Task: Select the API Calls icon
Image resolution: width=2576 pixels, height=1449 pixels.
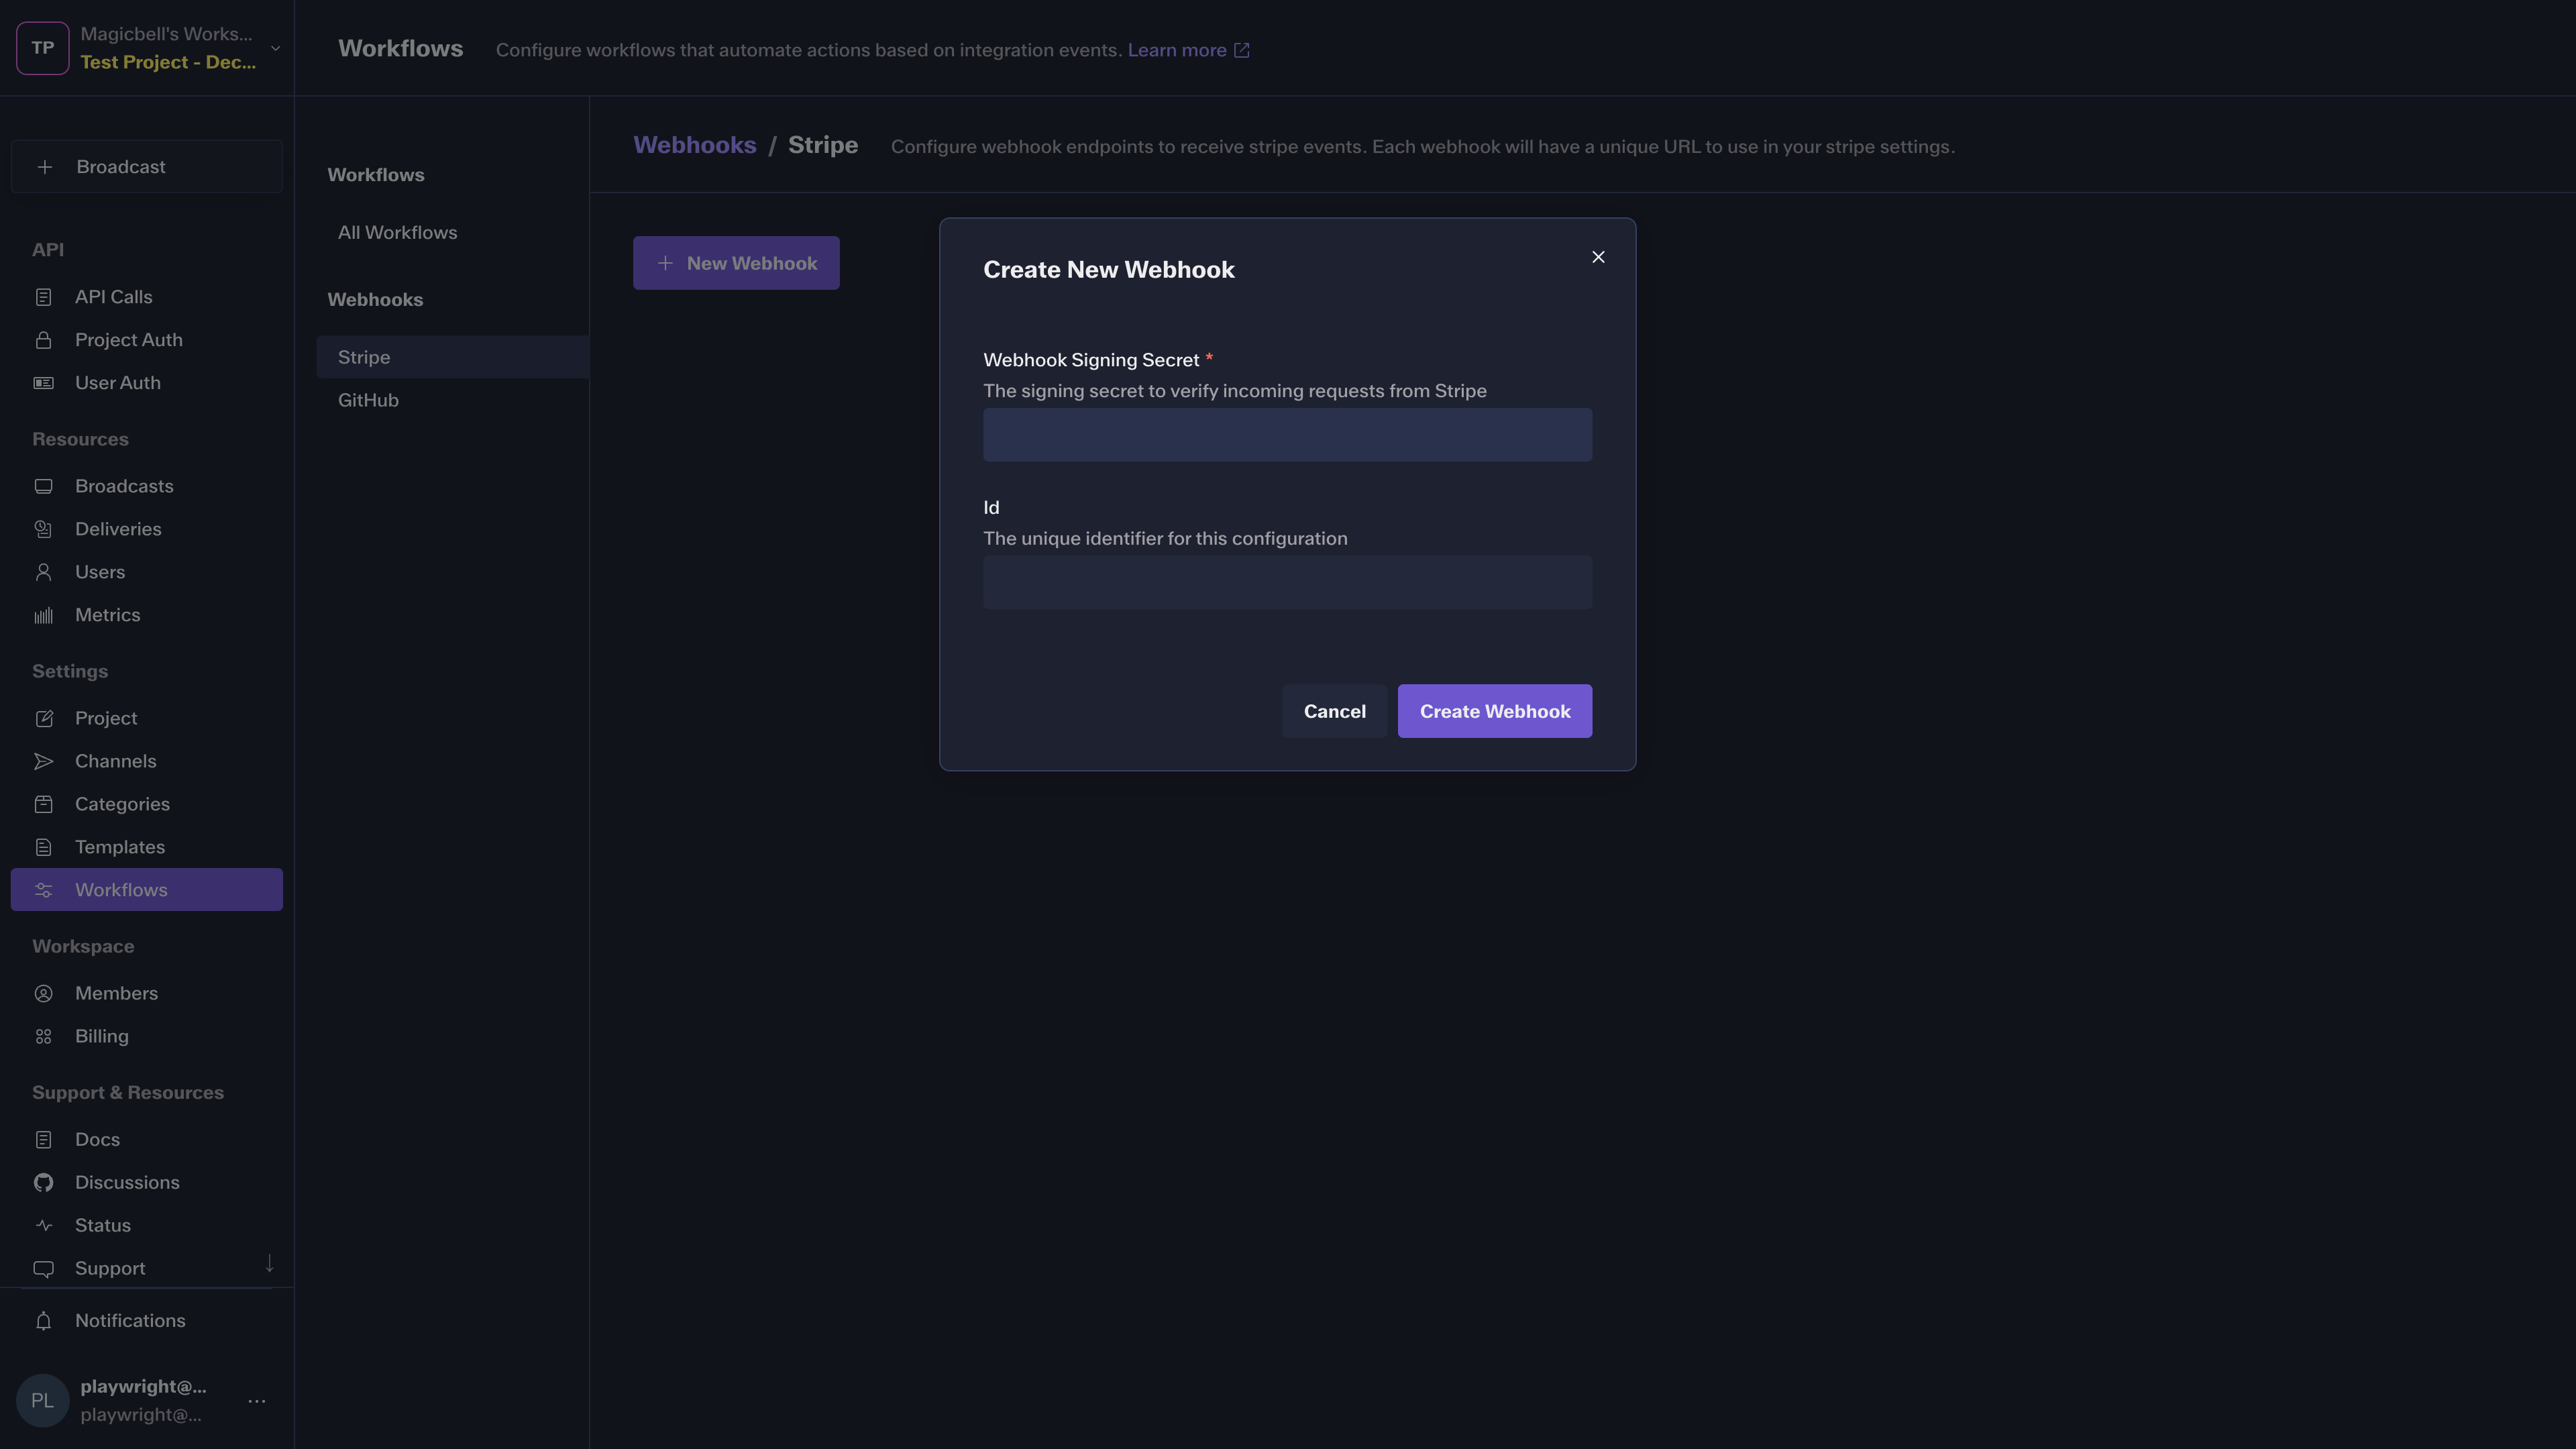Action: 44,296
